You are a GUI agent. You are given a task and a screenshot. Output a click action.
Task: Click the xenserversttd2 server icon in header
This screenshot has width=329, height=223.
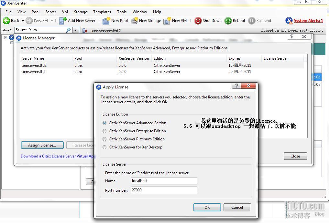coord(85,31)
